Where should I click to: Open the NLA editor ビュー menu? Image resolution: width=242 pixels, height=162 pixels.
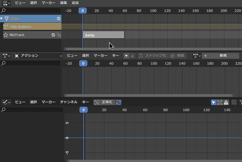tap(20, 3)
